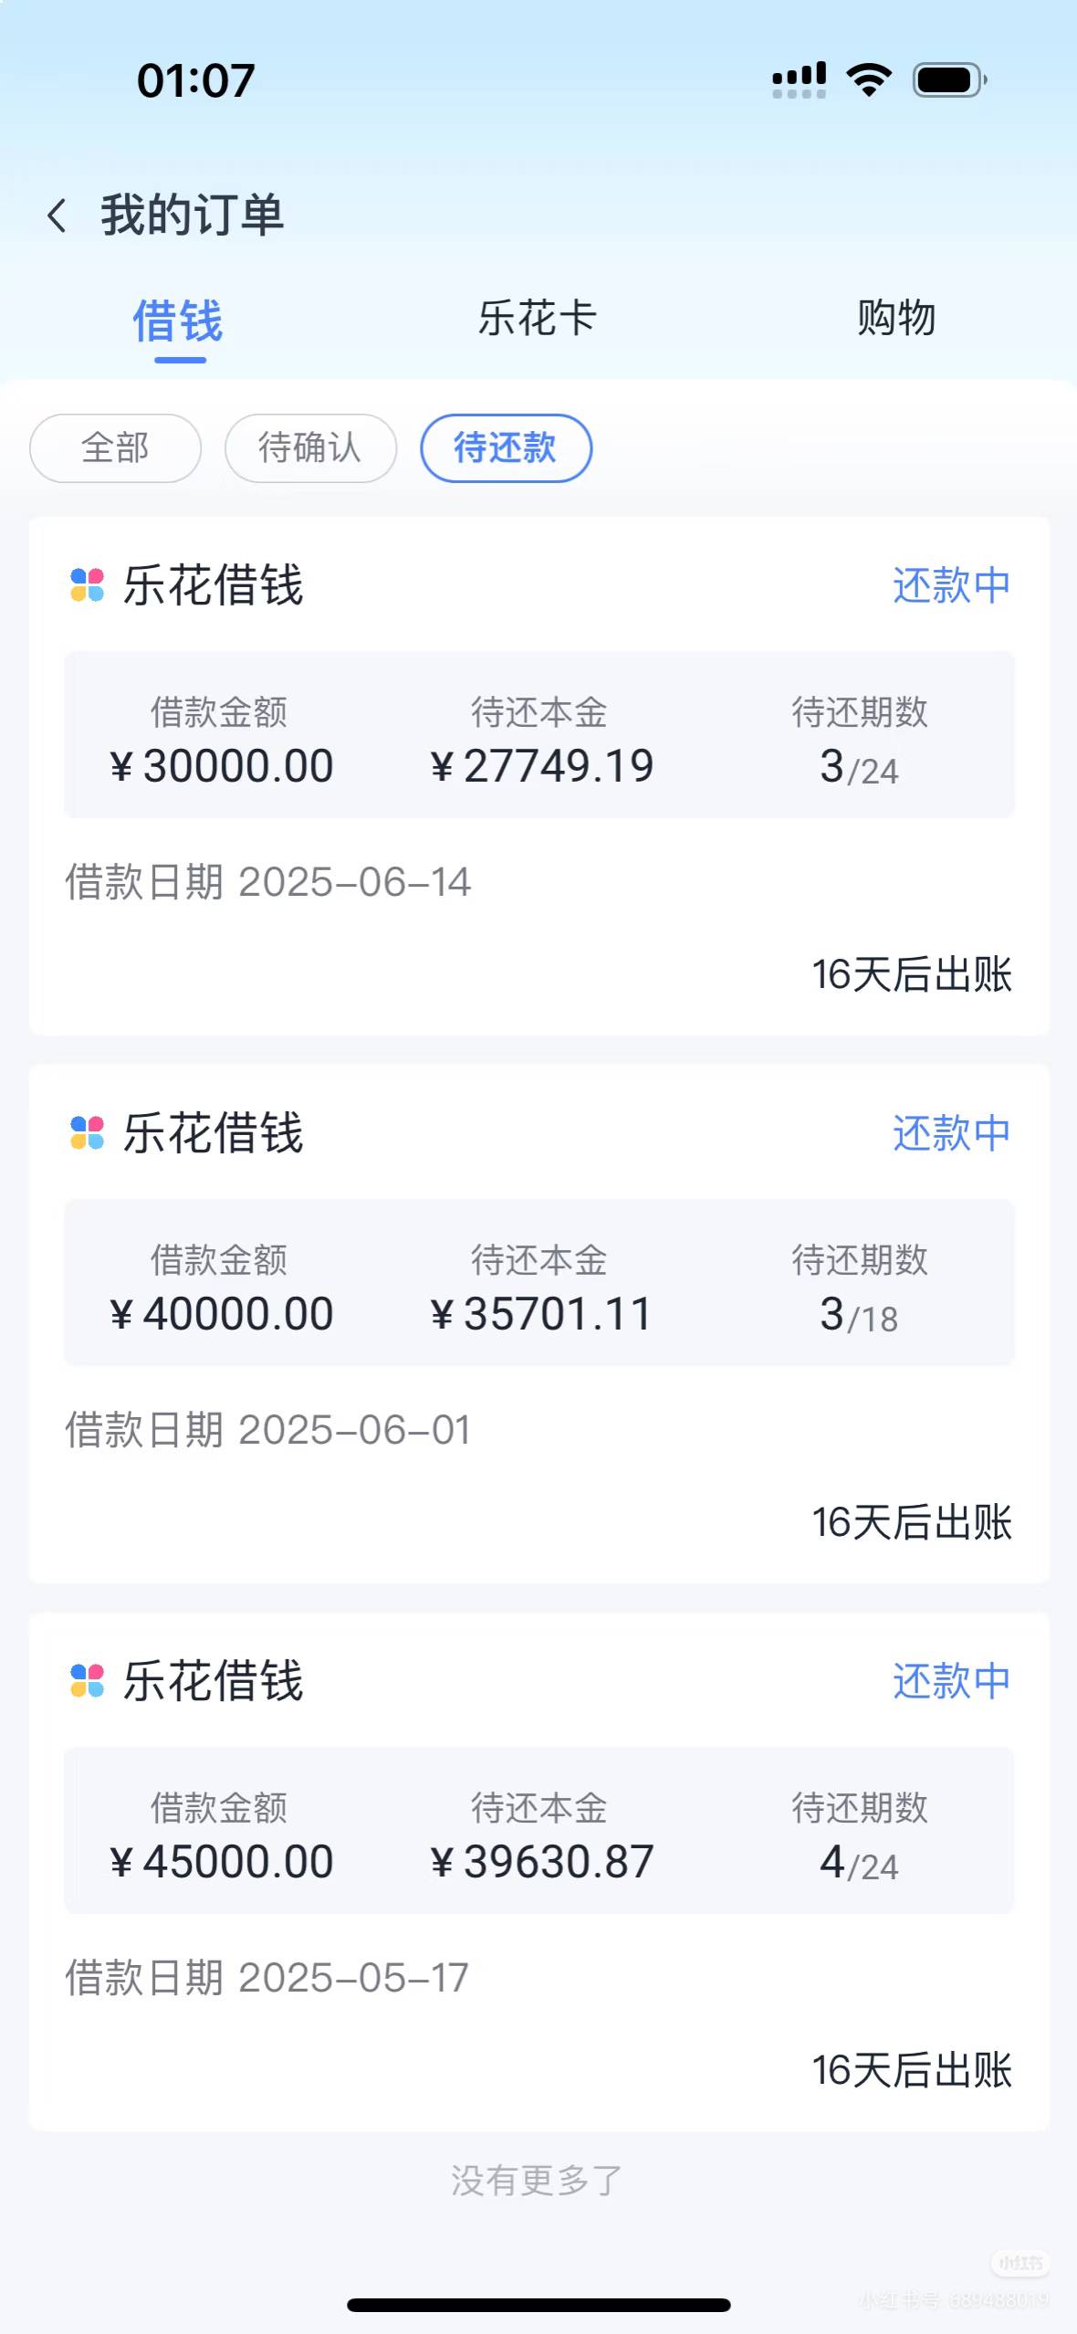Tap the 乐花借钱 logo on the ¥40000.00 loan
This screenshot has height=2334, width=1077.
(x=88, y=1133)
